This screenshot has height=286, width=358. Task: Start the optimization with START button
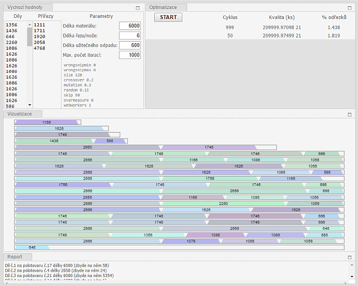[168, 17]
